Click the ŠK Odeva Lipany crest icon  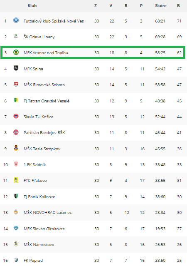click(16, 36)
